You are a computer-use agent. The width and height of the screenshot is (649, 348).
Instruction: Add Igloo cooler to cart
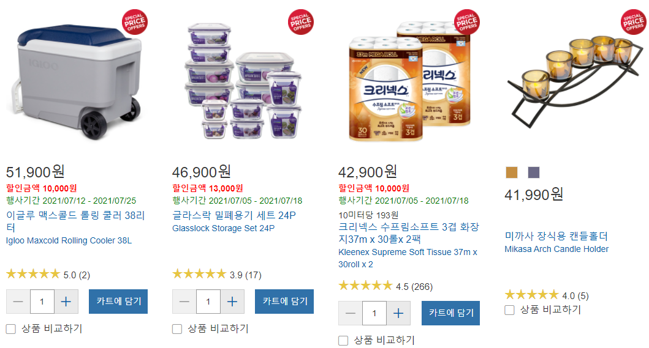[118, 302]
